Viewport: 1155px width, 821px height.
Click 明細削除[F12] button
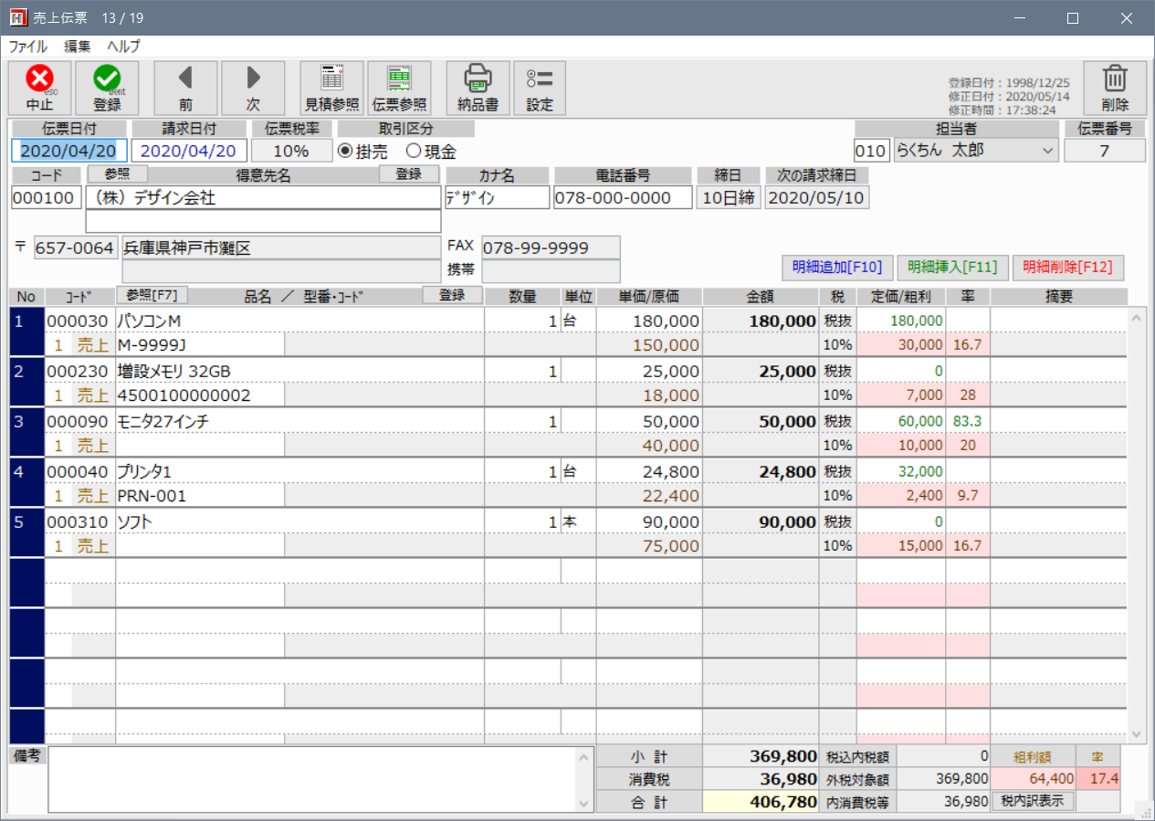click(1067, 268)
